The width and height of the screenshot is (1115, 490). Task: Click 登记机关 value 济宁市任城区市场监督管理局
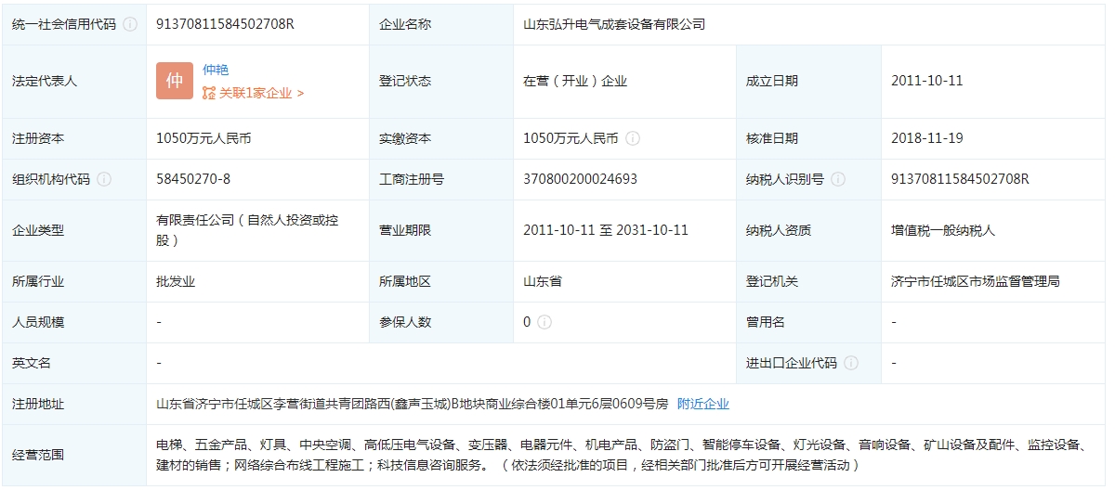point(975,281)
